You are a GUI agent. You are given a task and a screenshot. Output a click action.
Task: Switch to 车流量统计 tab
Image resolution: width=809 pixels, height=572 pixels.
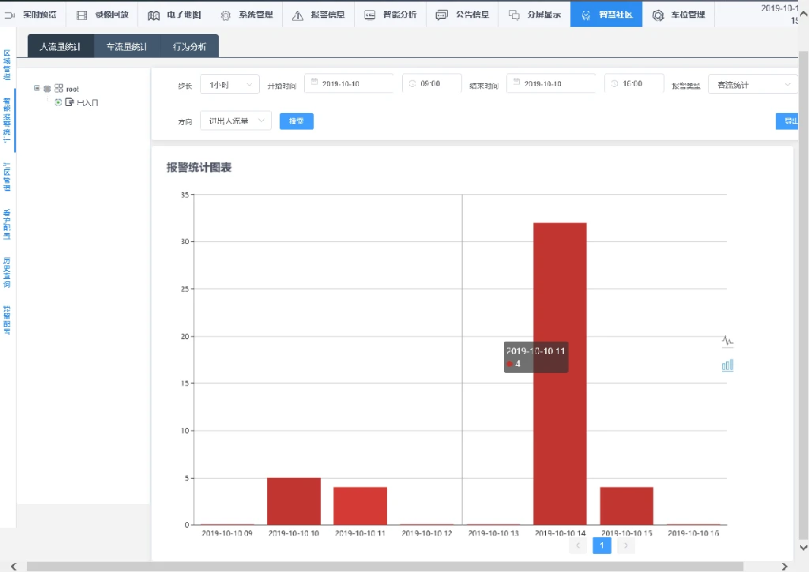(x=126, y=47)
